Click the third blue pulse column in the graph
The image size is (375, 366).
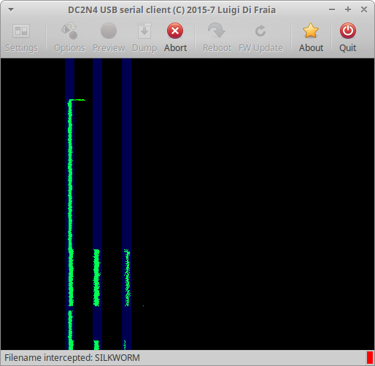pyautogui.click(x=127, y=204)
